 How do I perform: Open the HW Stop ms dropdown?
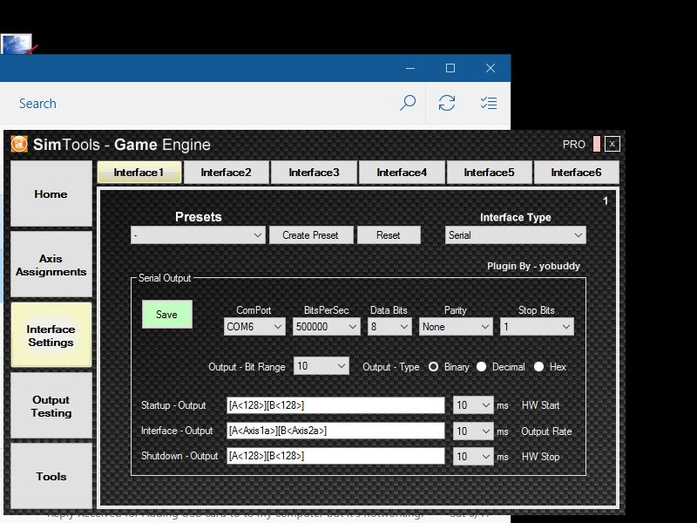point(473,456)
